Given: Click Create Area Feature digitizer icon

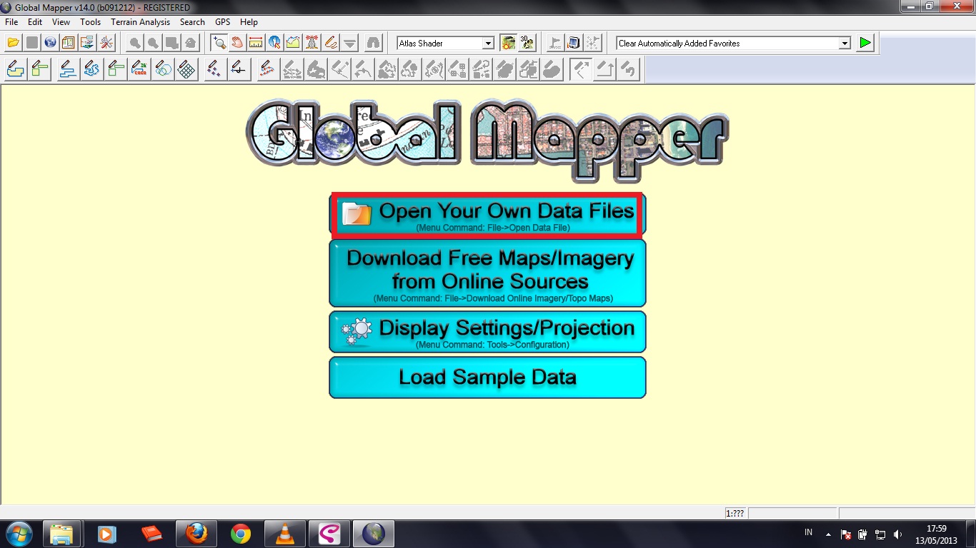Looking at the screenshot, I should 16,69.
